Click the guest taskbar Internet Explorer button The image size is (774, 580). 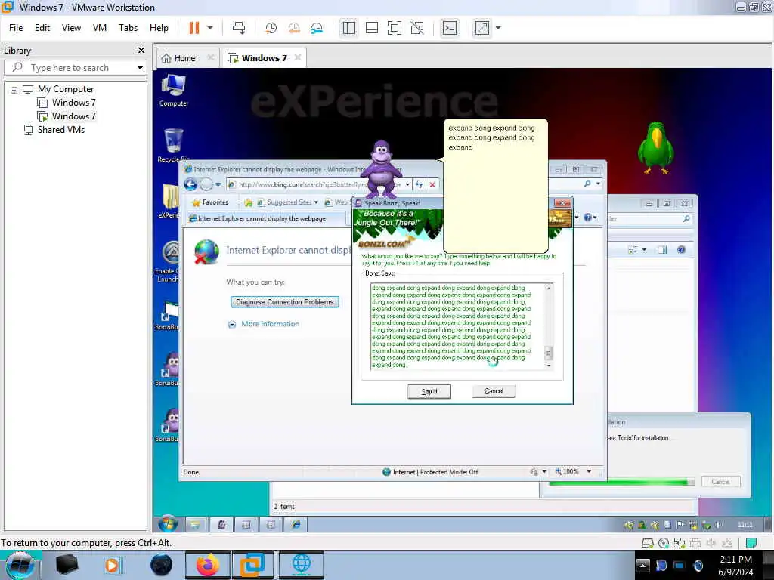296,525
